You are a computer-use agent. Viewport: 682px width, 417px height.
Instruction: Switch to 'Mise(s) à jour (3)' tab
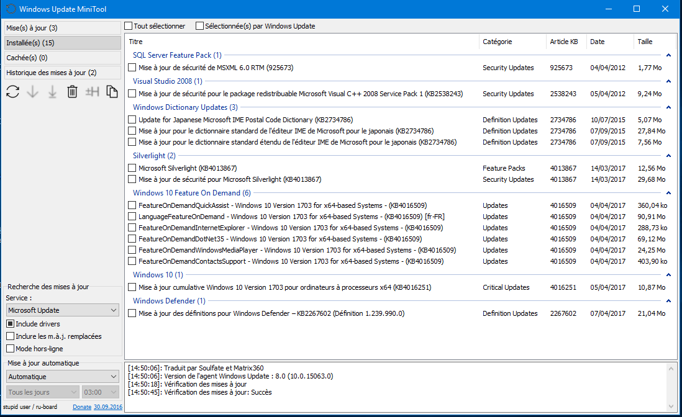click(62, 28)
